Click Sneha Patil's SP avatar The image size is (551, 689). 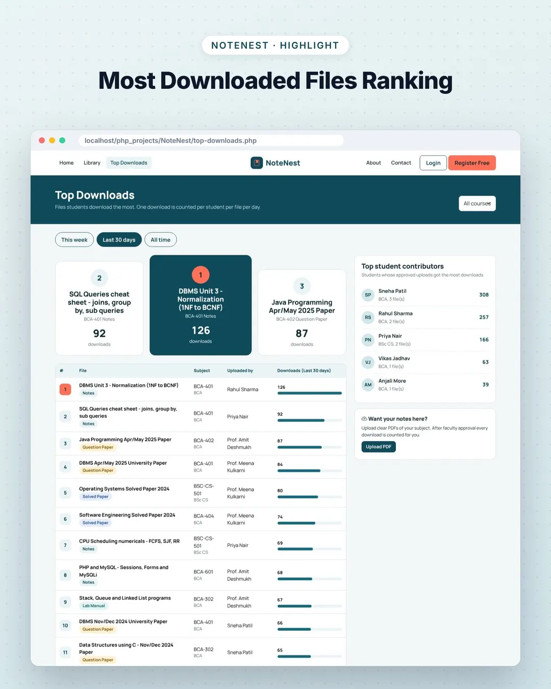coord(368,295)
